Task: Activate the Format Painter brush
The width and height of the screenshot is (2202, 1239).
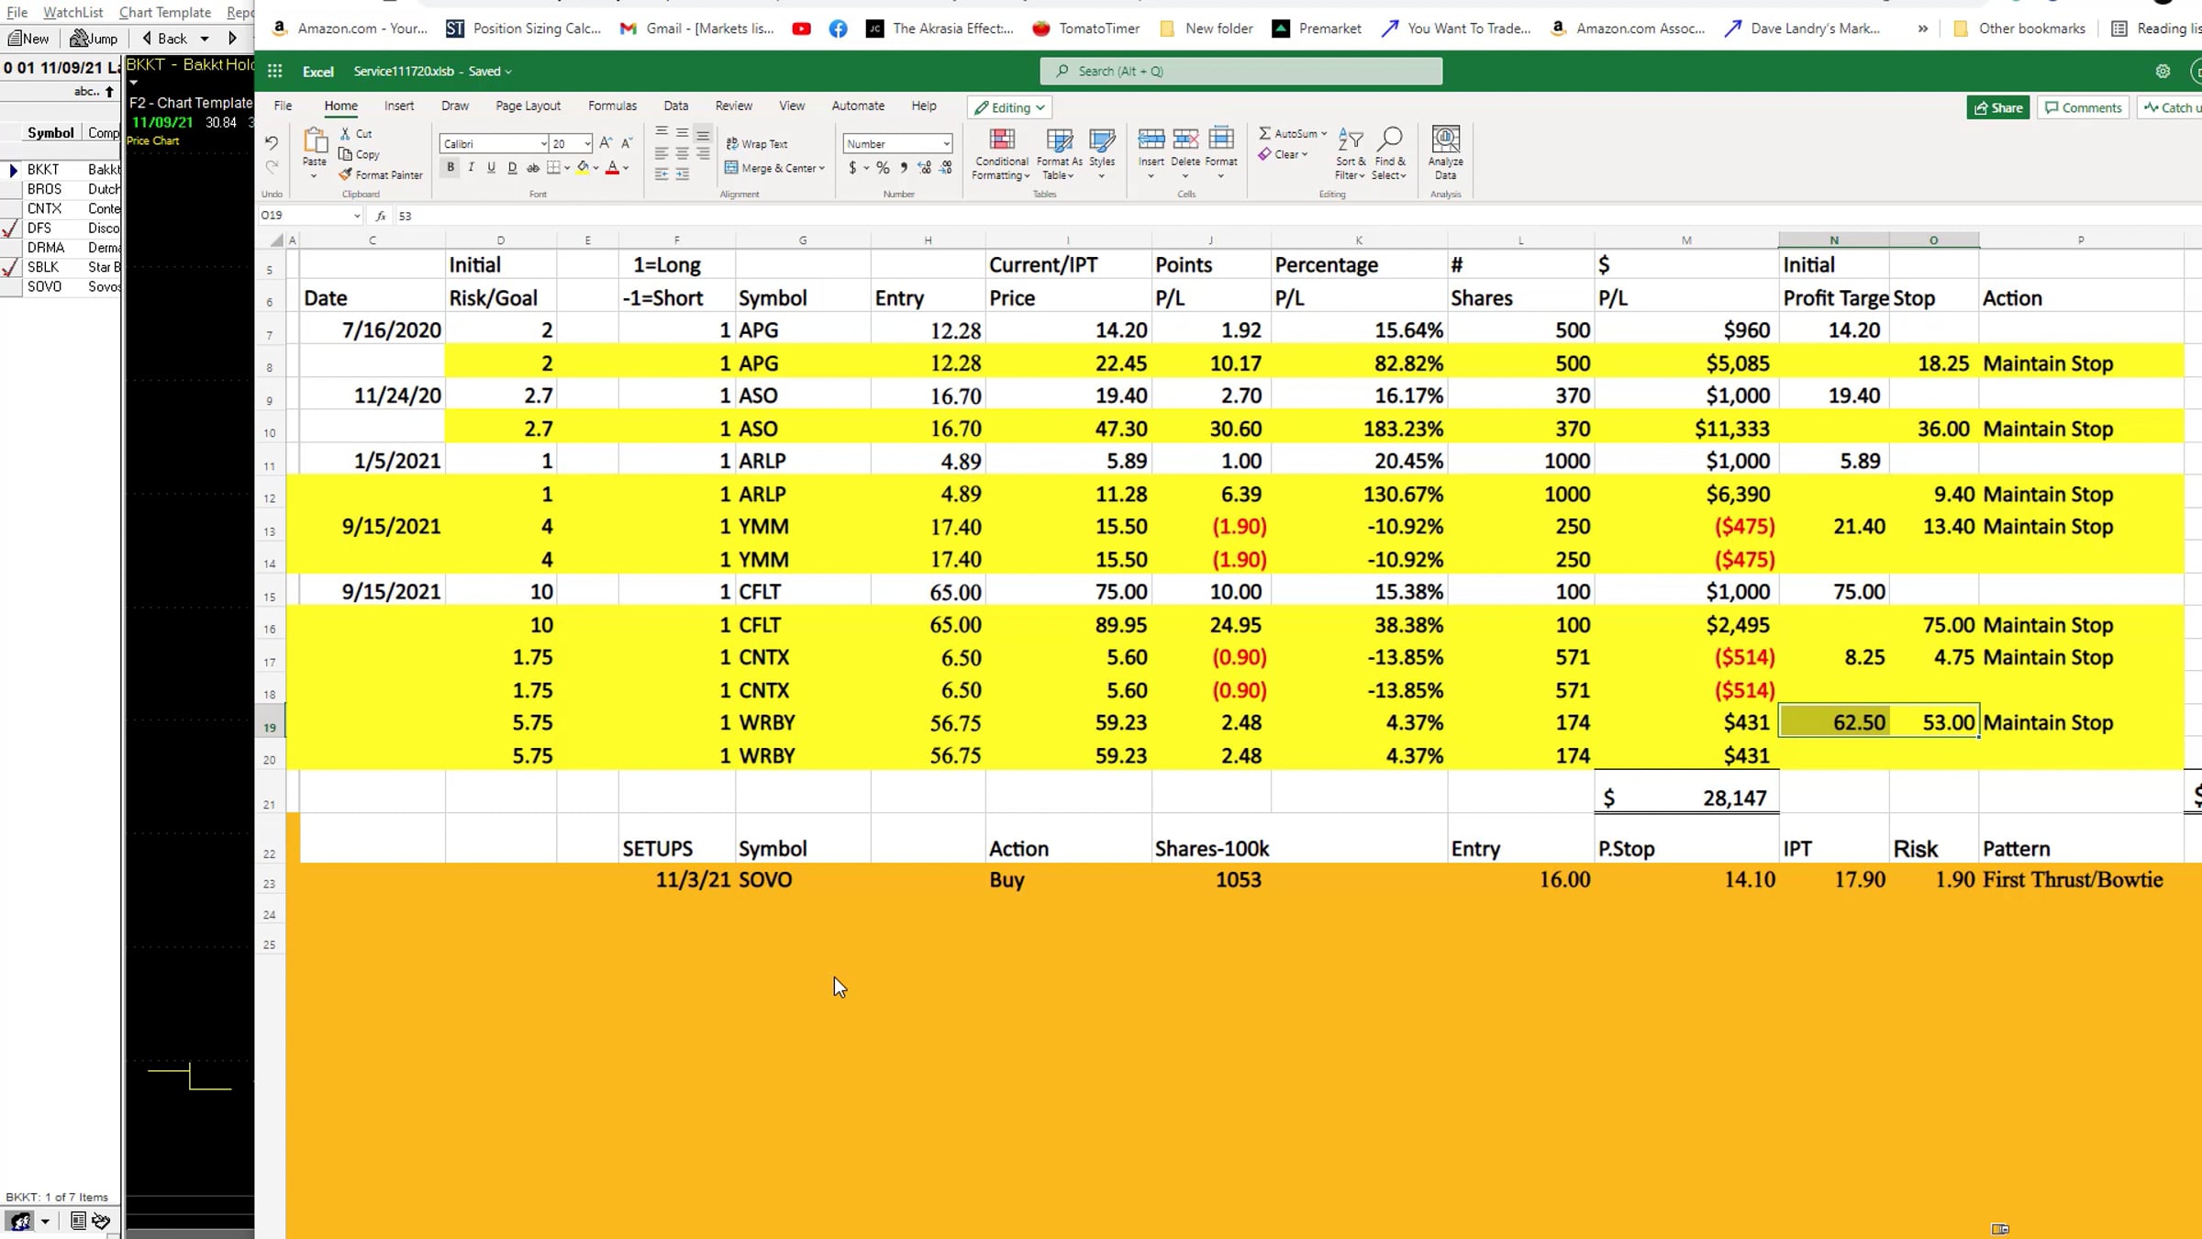Action: [381, 174]
